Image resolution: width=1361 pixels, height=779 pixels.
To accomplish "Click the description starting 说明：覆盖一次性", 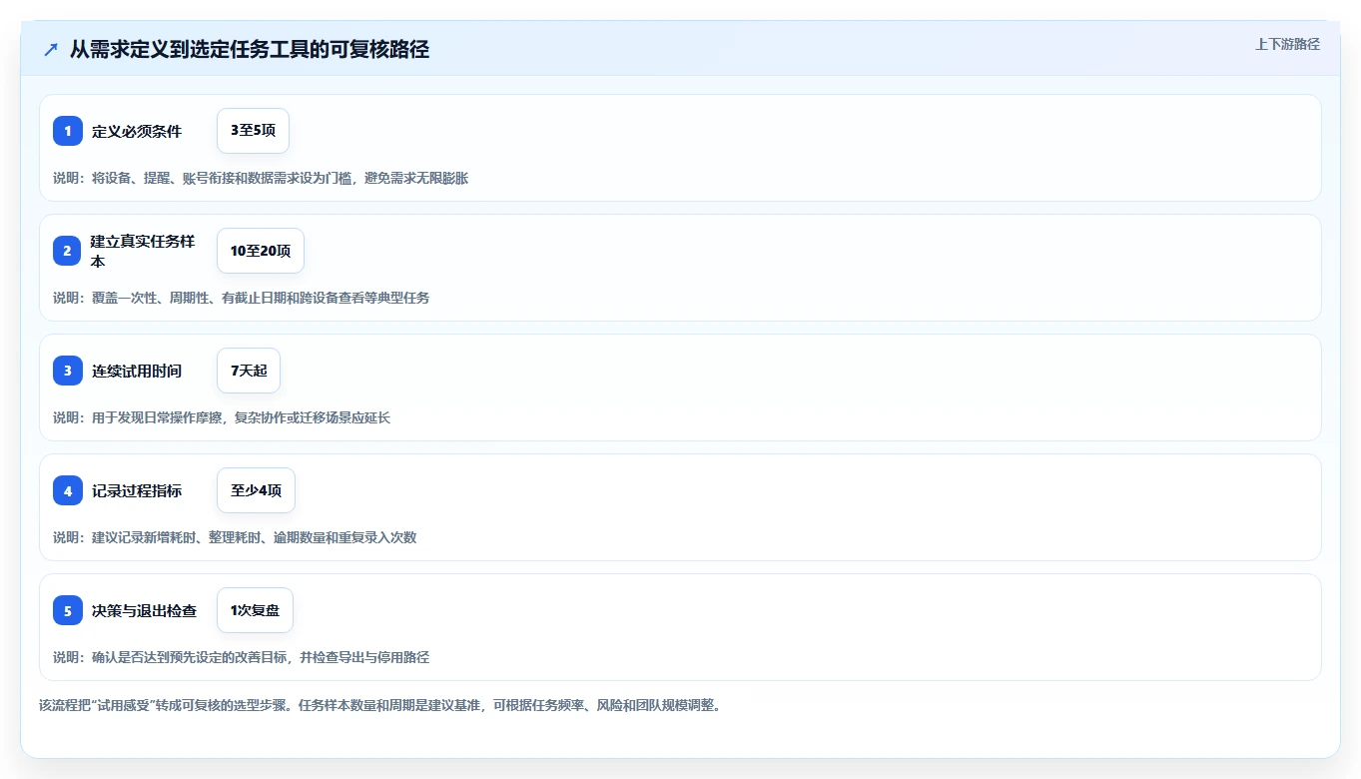I will pyautogui.click(x=241, y=298).
